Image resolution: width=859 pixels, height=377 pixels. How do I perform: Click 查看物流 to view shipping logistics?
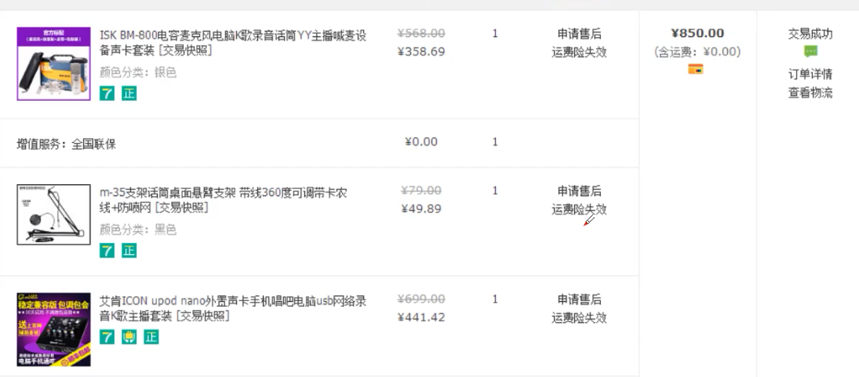(x=810, y=93)
